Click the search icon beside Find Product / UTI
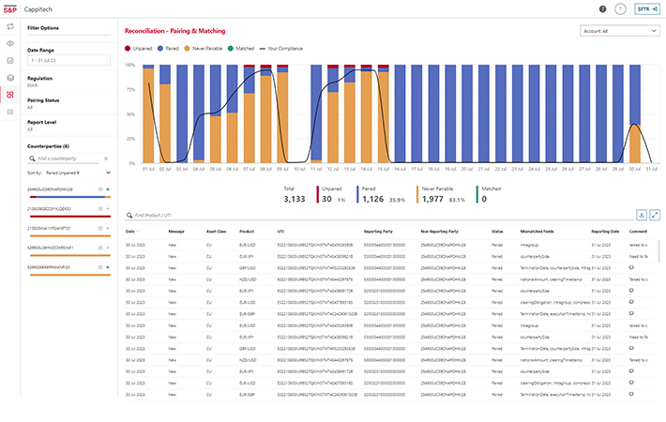 pyautogui.click(x=129, y=216)
